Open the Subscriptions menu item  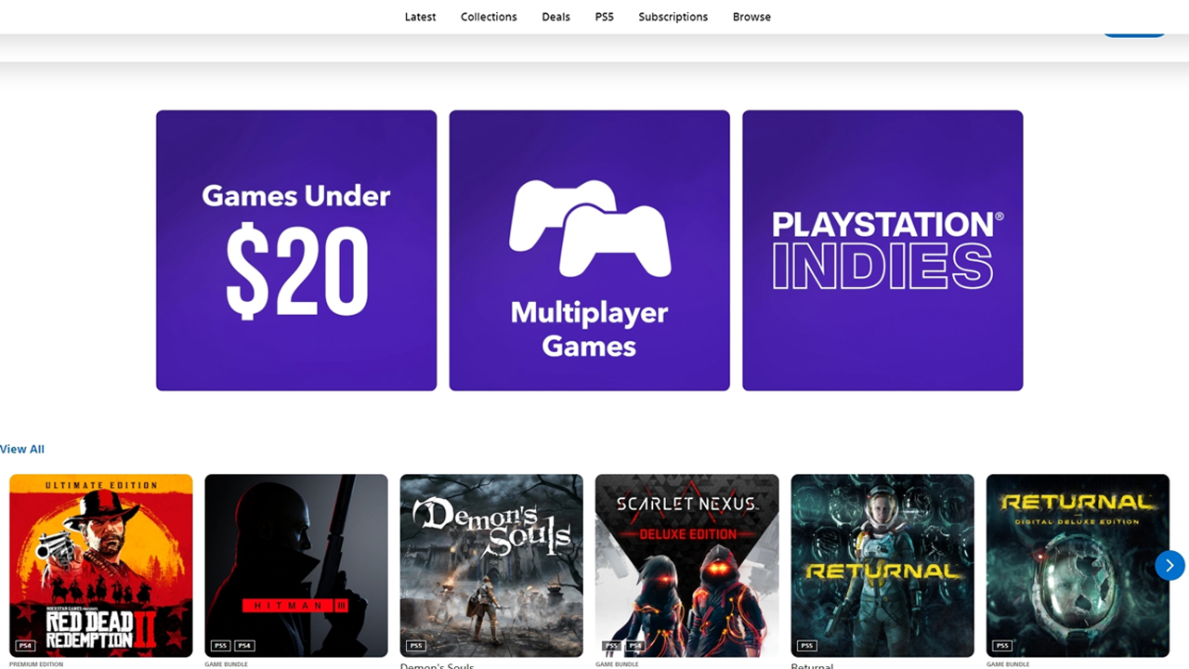pos(673,17)
